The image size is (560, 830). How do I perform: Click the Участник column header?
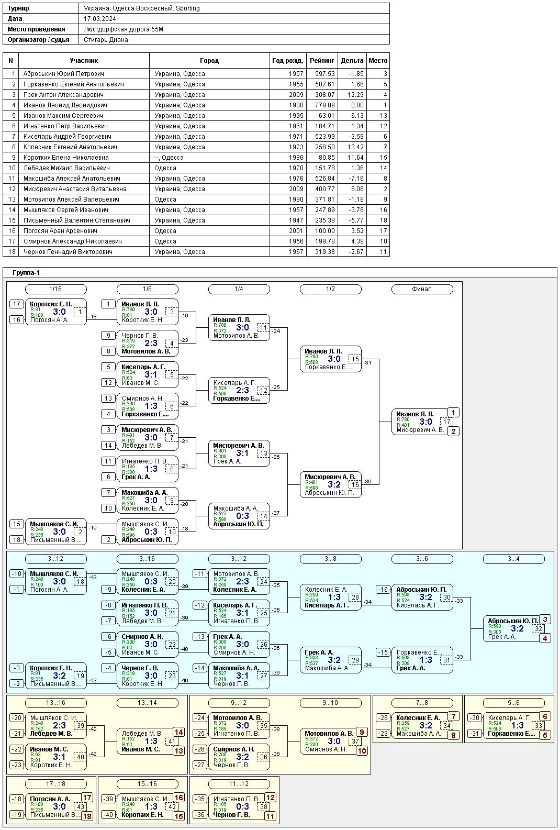(x=84, y=61)
